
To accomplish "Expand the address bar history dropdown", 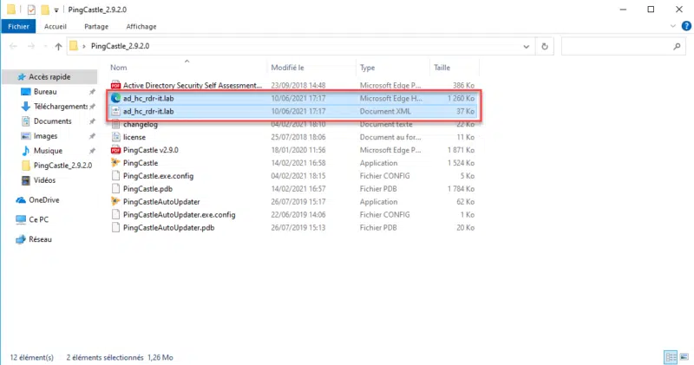I will [x=526, y=46].
